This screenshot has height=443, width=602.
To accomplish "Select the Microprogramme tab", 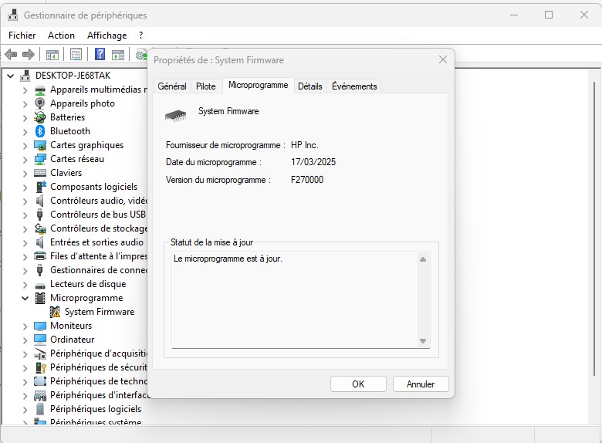I will [258, 85].
